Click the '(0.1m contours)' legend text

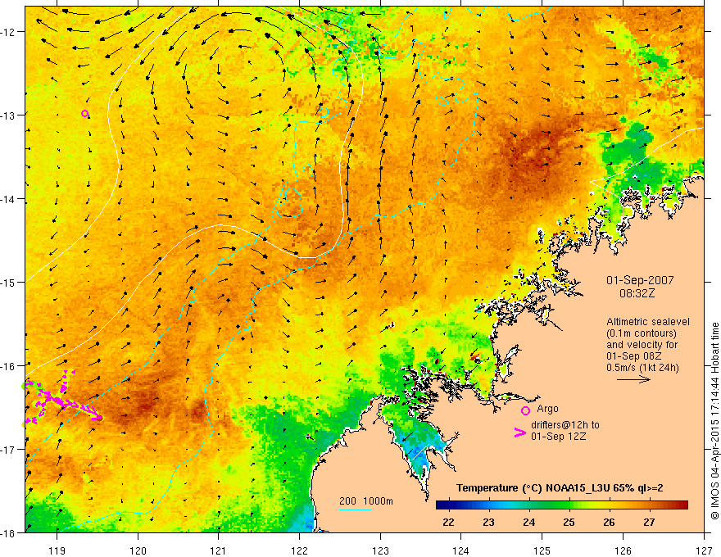point(642,333)
